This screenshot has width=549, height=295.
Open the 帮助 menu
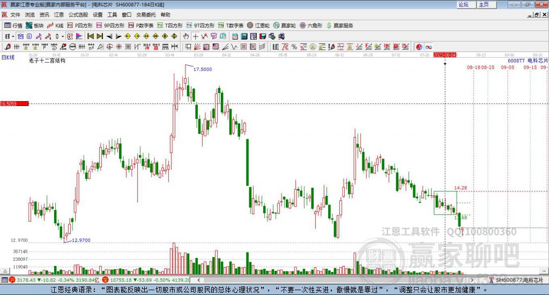[165, 14]
